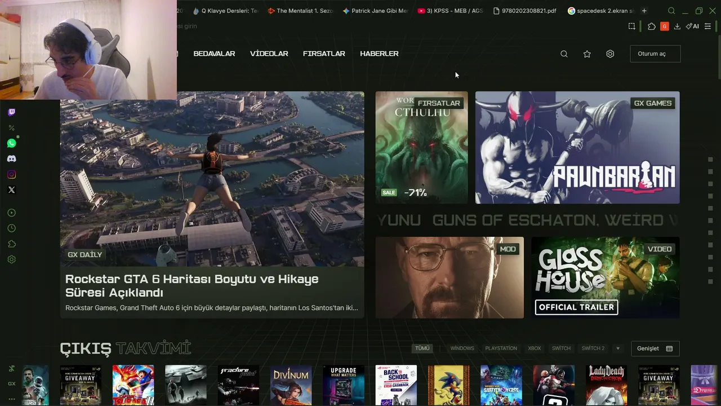Switch to the KPSS - MEB / AGS YouTube tab
721x406 pixels.
point(451,11)
